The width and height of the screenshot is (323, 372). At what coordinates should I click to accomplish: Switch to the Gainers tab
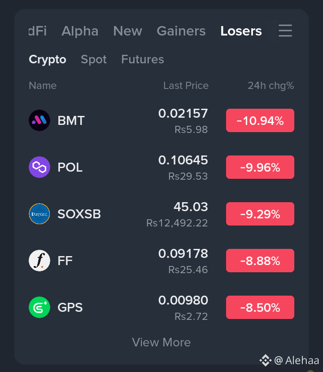pyautogui.click(x=181, y=31)
